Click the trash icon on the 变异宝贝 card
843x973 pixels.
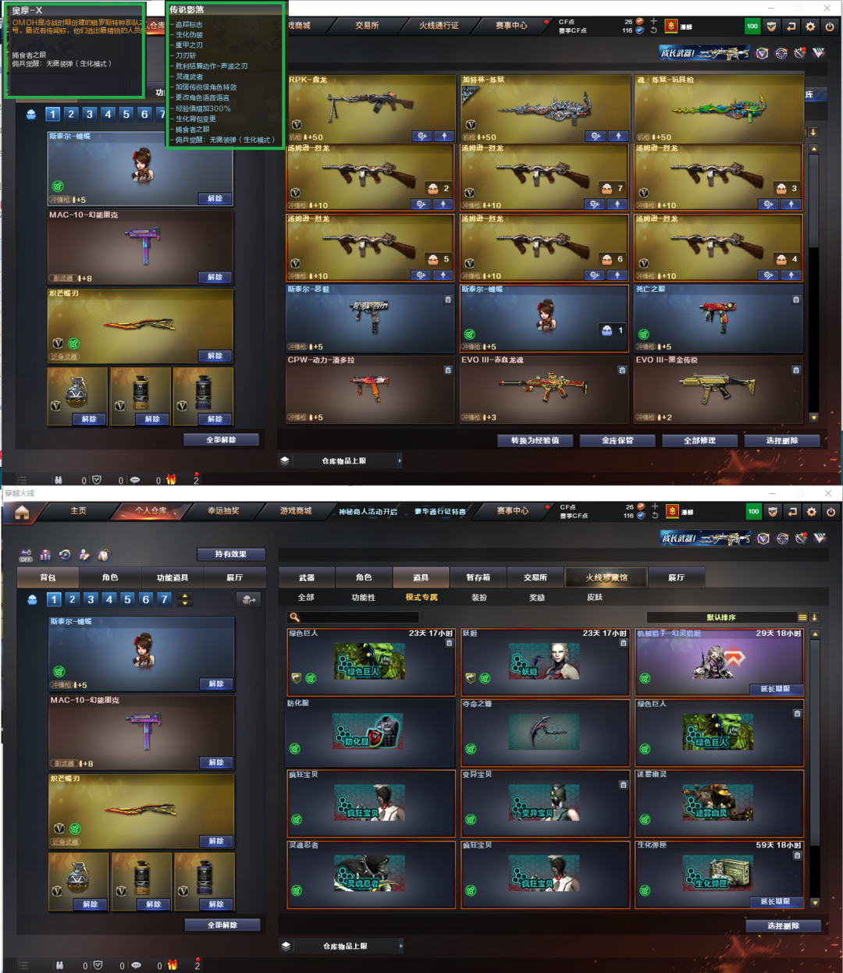(x=623, y=785)
